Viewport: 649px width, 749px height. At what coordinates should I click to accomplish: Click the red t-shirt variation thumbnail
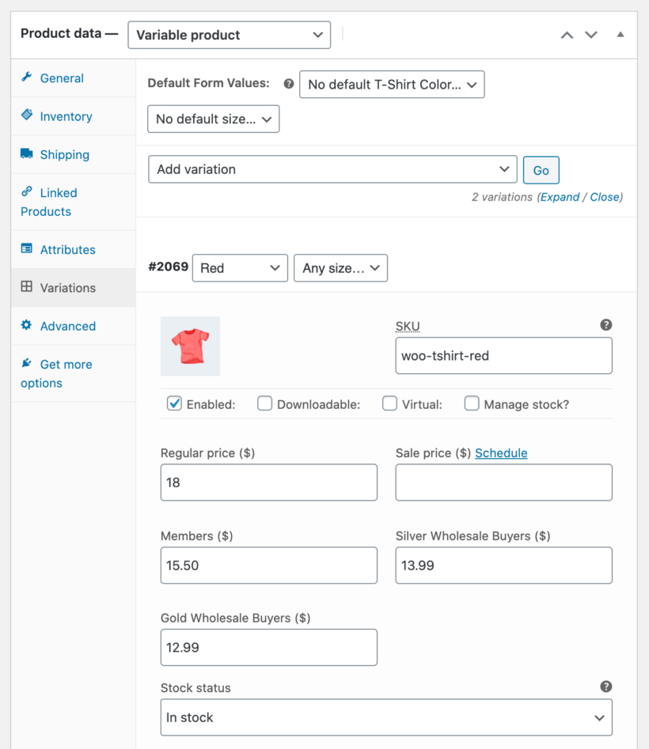190,346
